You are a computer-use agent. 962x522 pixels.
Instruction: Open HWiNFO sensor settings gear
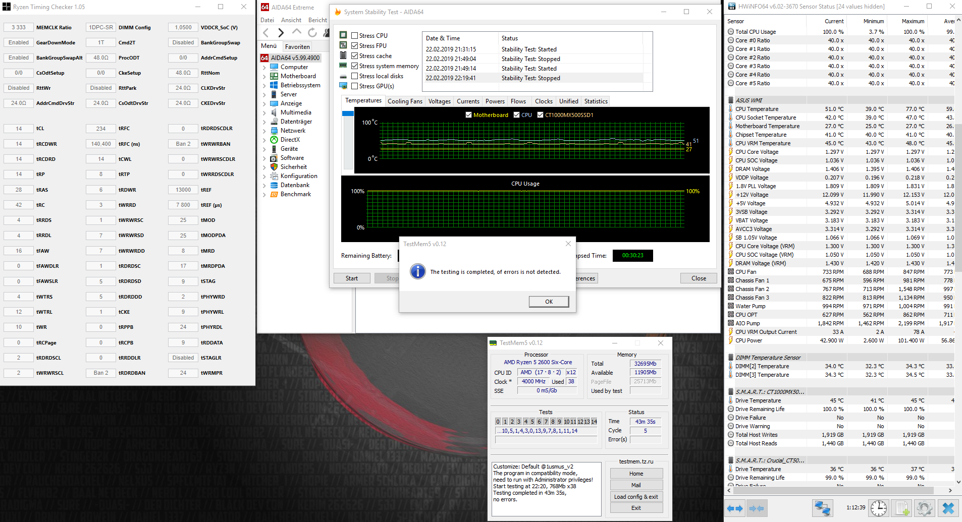(925, 508)
